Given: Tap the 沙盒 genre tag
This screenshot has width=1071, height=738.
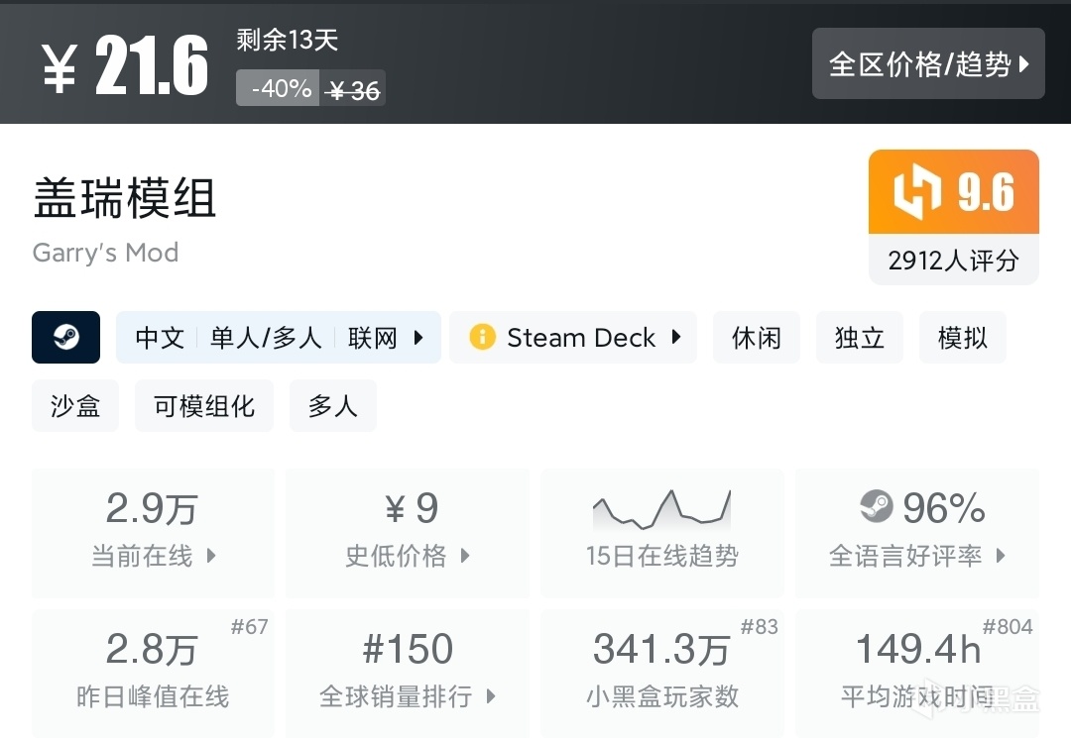Looking at the screenshot, I should pyautogui.click(x=75, y=406).
